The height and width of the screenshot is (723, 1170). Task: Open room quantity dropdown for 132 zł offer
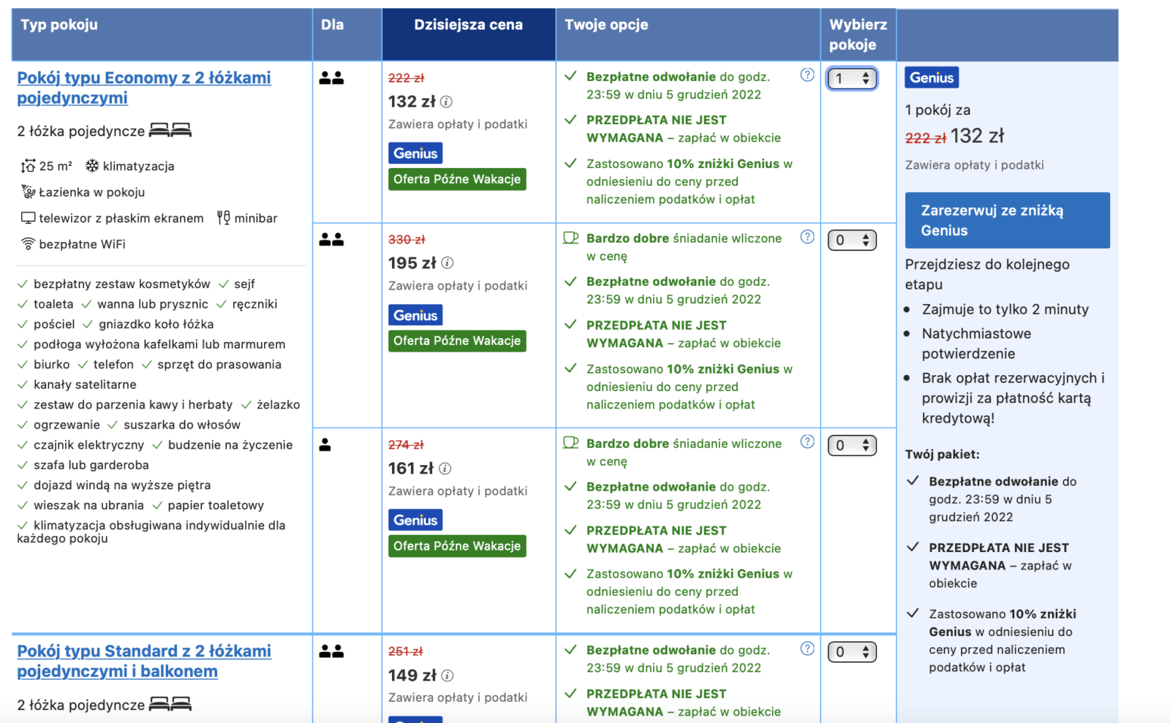click(x=852, y=79)
